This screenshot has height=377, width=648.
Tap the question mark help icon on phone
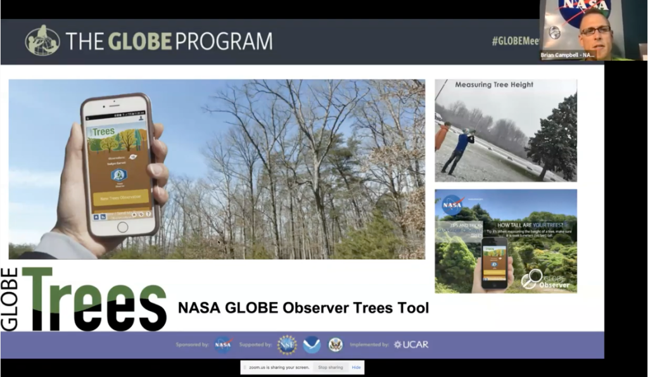(148, 214)
